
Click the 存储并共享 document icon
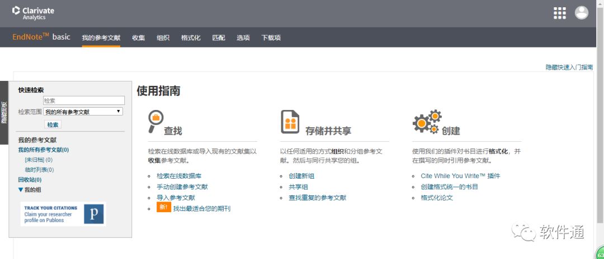290,122
